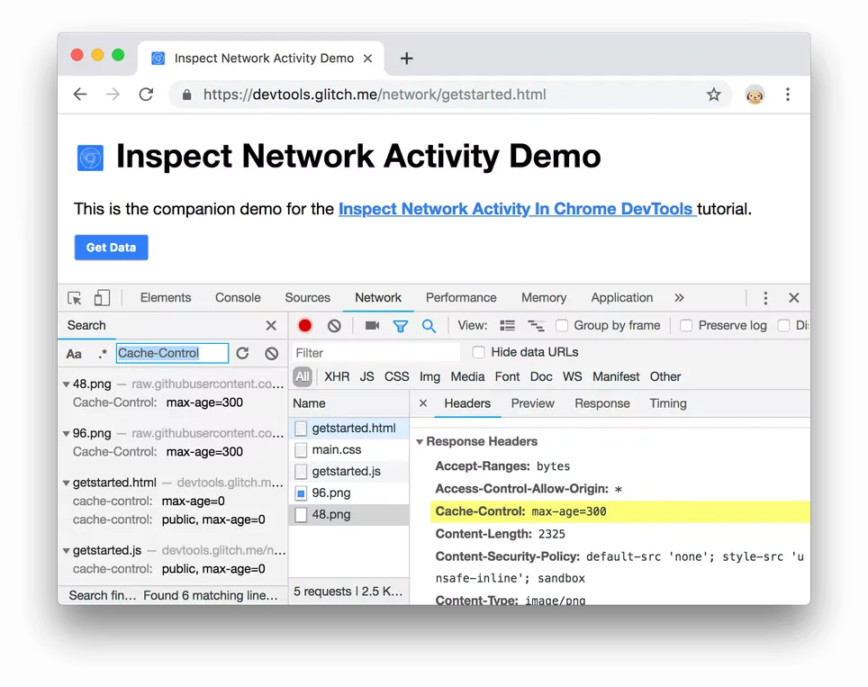Viewport: 868px width, 687px height.
Task: Collapse the getstarted.html search result group
Action: click(x=66, y=483)
